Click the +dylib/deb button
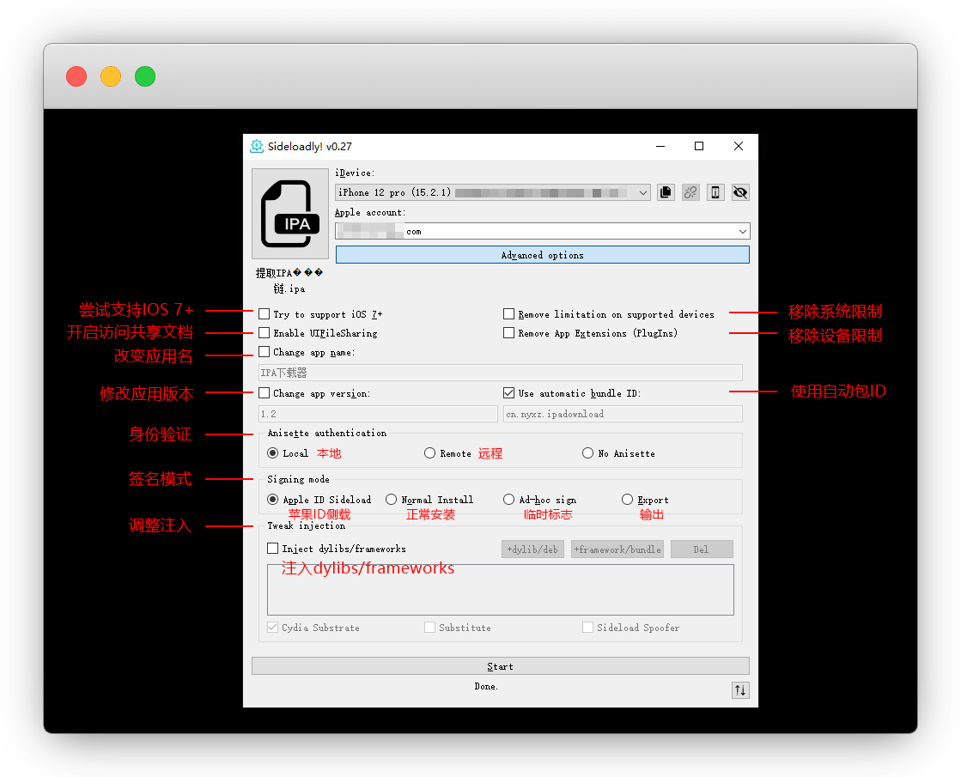The width and height of the screenshot is (961, 777). point(532,549)
